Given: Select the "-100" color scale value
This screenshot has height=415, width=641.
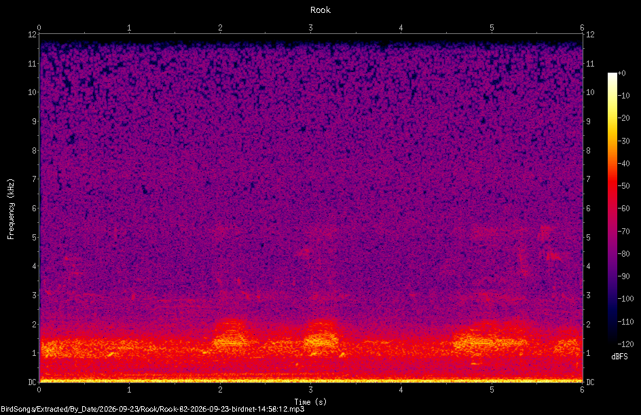Looking at the screenshot, I should [x=625, y=299].
